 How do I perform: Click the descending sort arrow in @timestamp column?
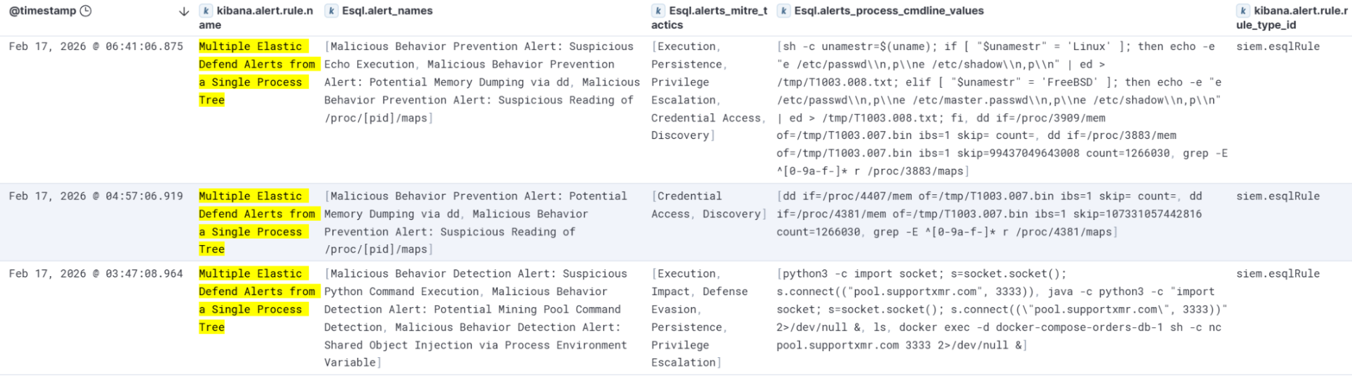(x=183, y=11)
